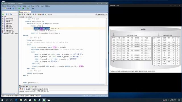Click the vertical scrollbar of the SQL editor
The height and width of the screenshot is (102, 182).
coord(106,51)
